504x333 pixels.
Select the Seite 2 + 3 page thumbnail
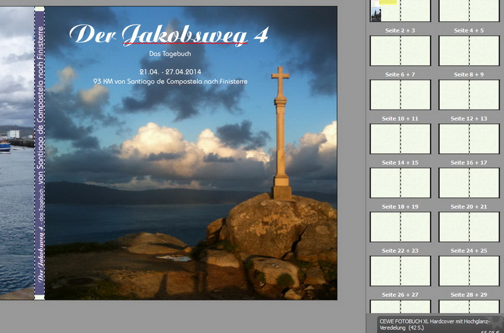[x=400, y=50]
